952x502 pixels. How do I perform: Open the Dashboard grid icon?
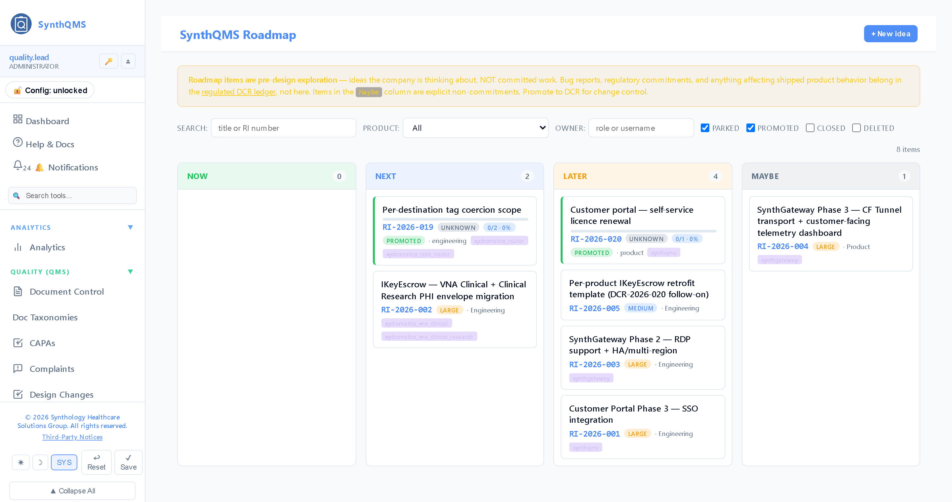click(18, 119)
